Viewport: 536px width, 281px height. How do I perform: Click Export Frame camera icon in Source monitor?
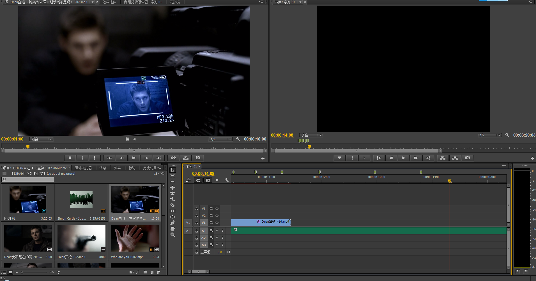point(198,158)
